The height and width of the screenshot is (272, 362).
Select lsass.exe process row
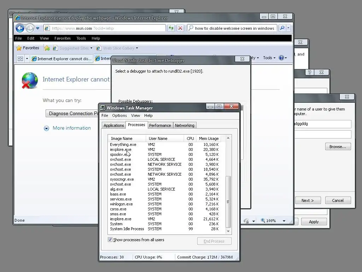pyautogui.click(x=164, y=194)
